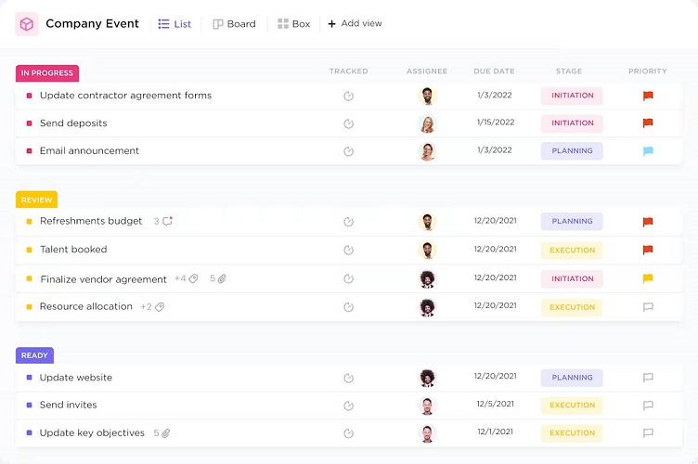698x464 pixels.
Task: Switch to the Box view tab
Action: (294, 24)
